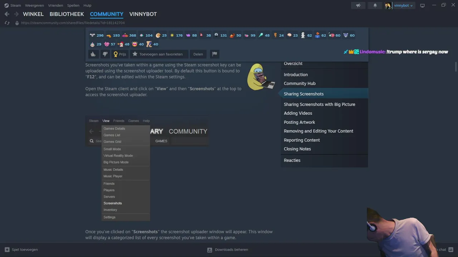
Task: Select award badge with count 25
Action: click(x=161, y=35)
